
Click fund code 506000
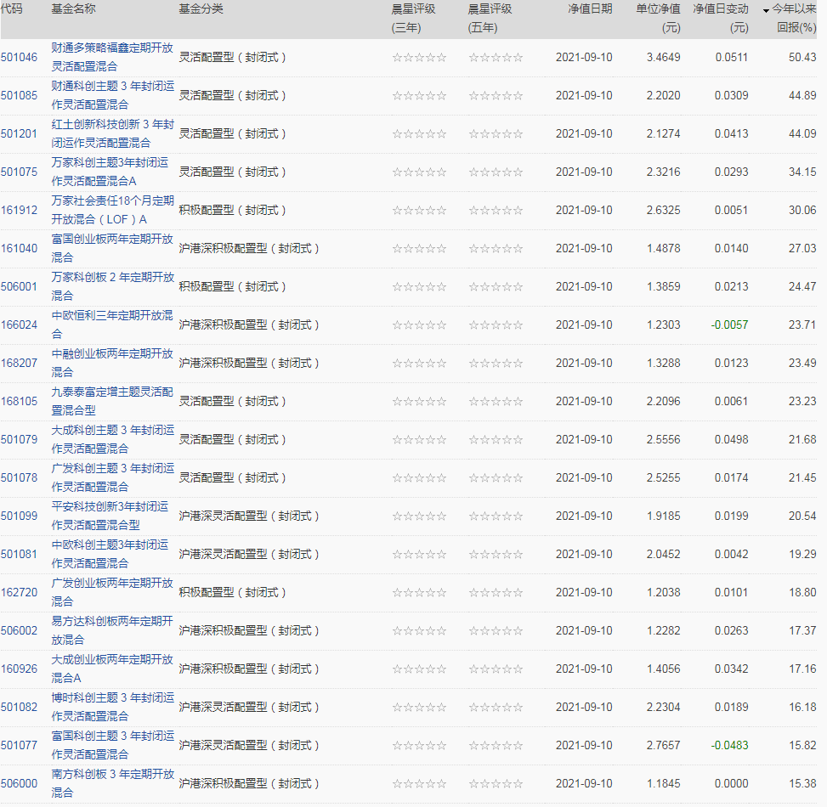tap(19, 783)
